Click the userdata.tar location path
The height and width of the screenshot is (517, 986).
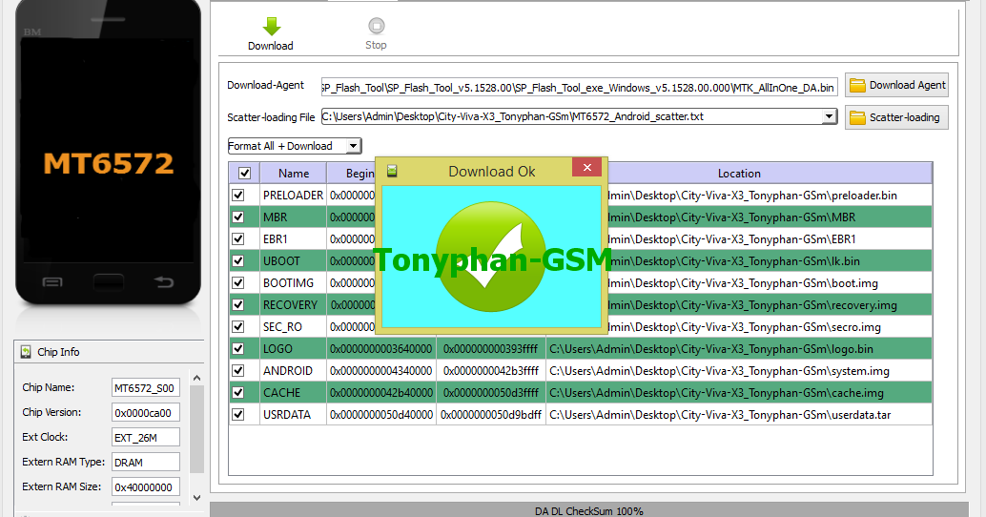pos(720,415)
